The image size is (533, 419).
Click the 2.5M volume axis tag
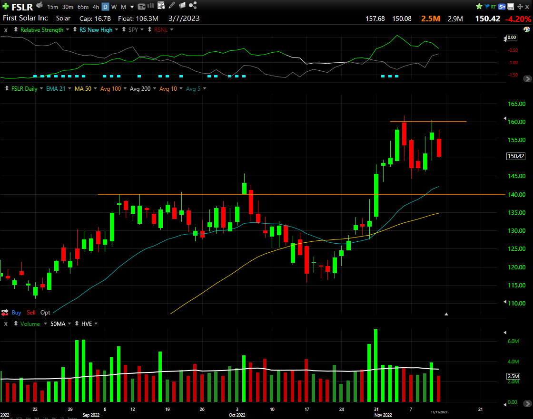click(513, 376)
